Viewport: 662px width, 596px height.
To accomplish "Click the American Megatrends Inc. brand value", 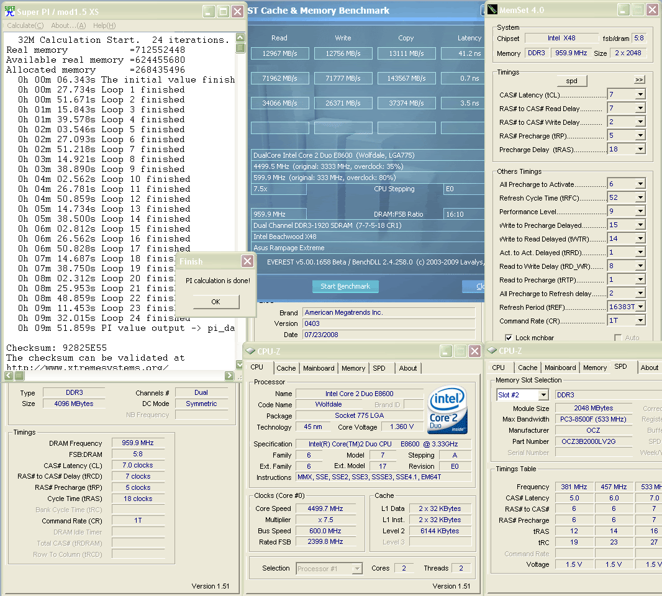I will [389, 312].
